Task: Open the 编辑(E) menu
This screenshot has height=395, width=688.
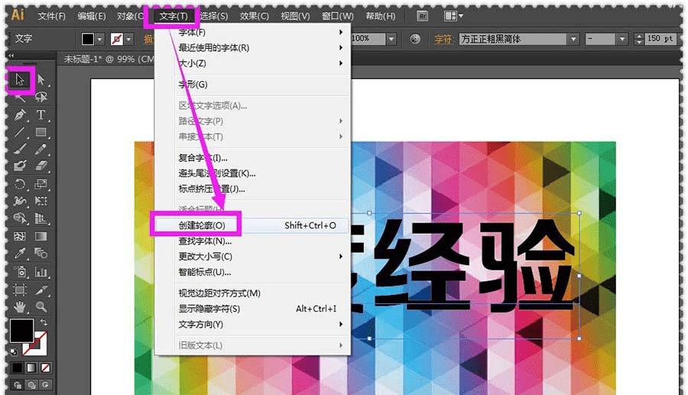Action: 92,16
